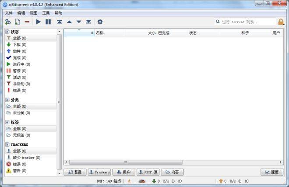The image size is (289, 187).
Task: Click the horizontal scrollbar thumb in torrent list
Action: tap(126, 162)
